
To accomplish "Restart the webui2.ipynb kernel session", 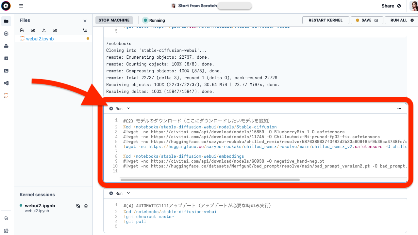I will click(78, 206).
